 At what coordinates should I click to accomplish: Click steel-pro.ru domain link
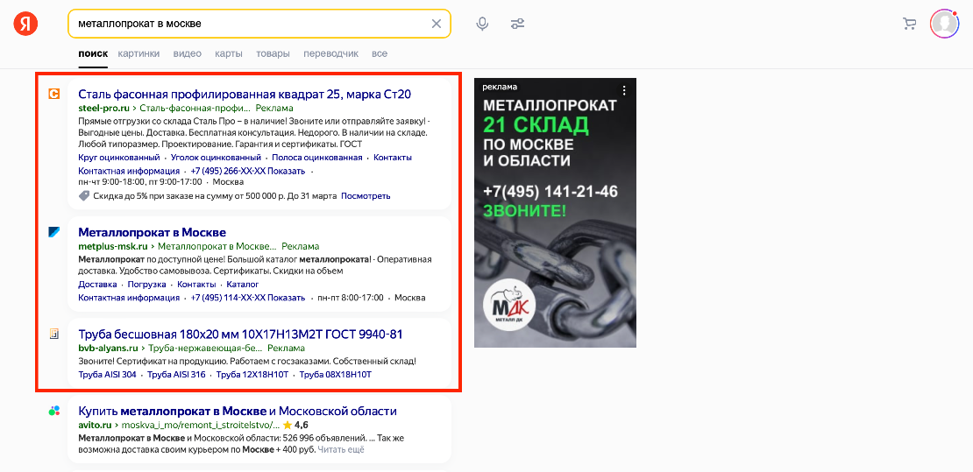tap(103, 108)
